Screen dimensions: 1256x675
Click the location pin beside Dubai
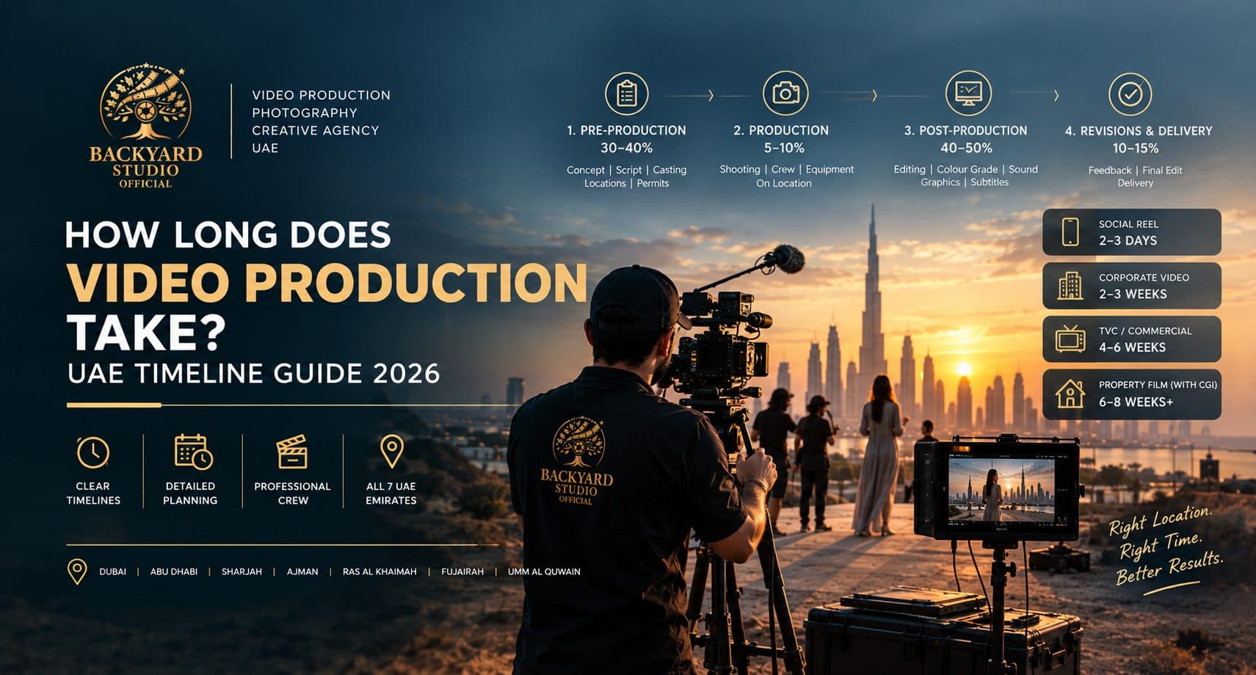coord(77,571)
